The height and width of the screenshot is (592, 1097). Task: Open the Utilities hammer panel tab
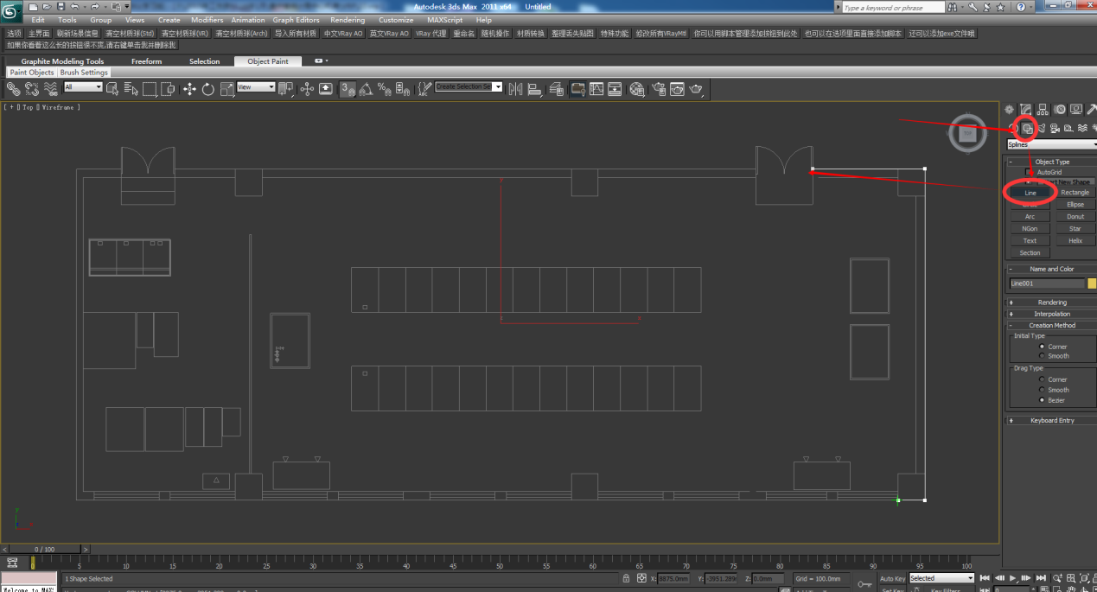click(x=1092, y=110)
